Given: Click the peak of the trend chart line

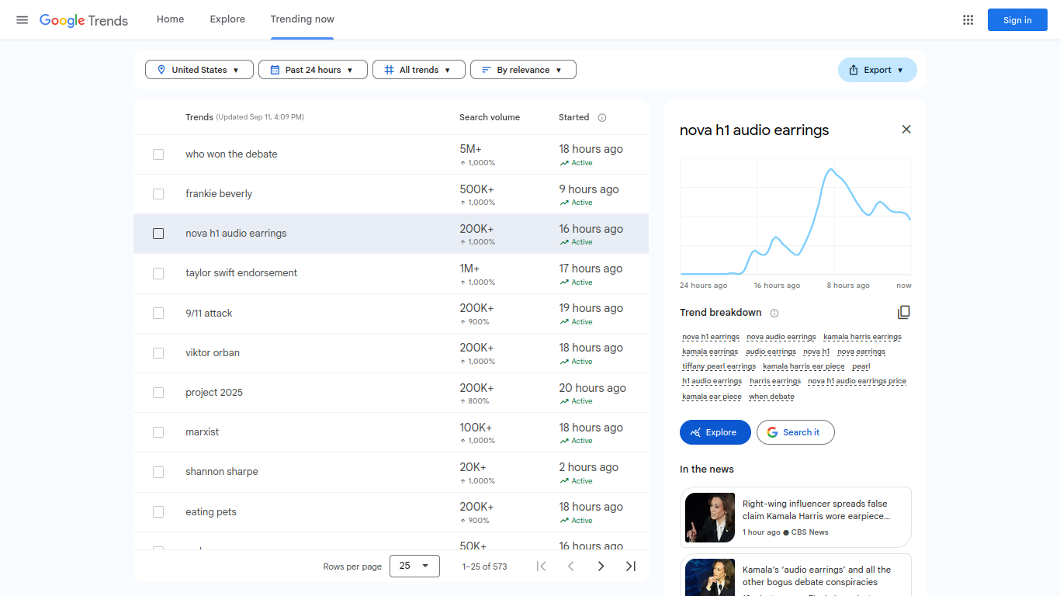Looking at the screenshot, I should click(x=831, y=169).
